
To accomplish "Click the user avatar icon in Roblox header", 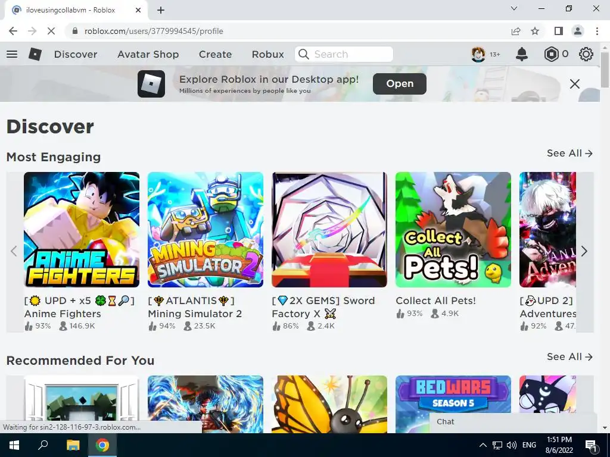I will coord(478,54).
